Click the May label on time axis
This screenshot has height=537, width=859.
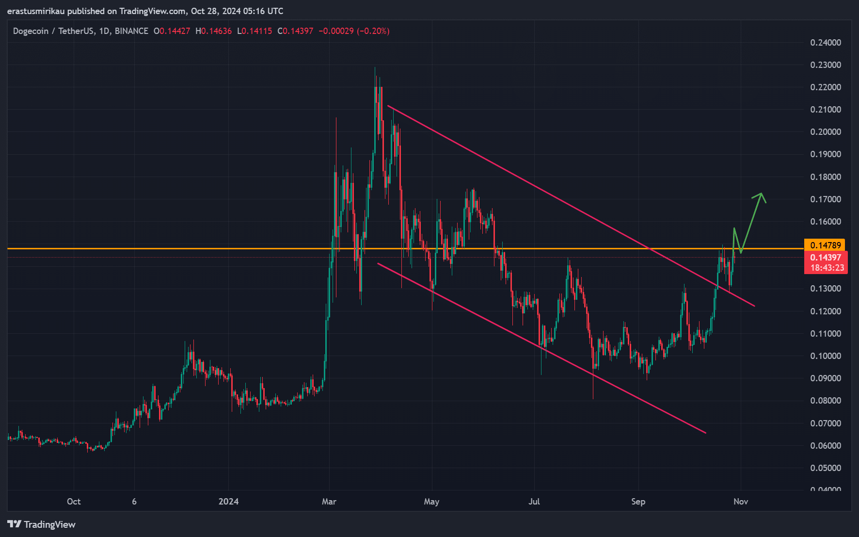(x=431, y=502)
